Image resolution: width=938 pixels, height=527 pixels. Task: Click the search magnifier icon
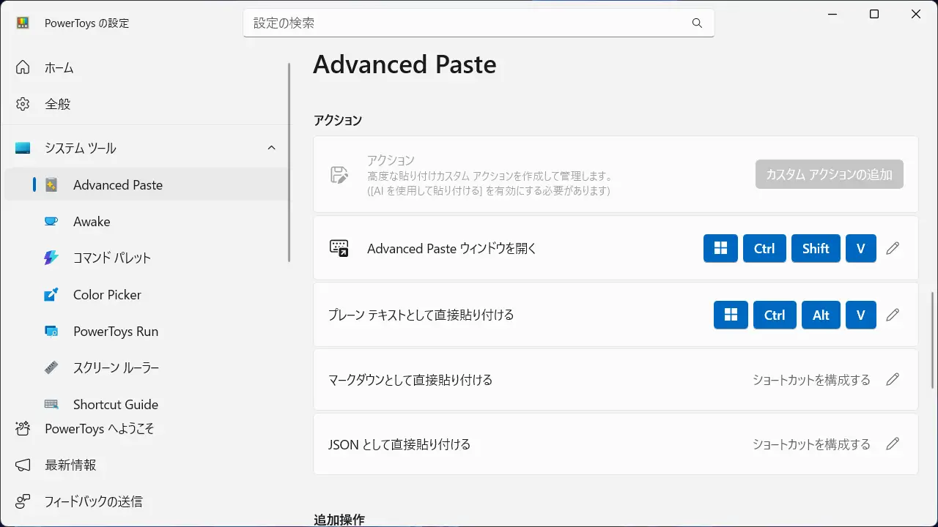click(x=697, y=23)
